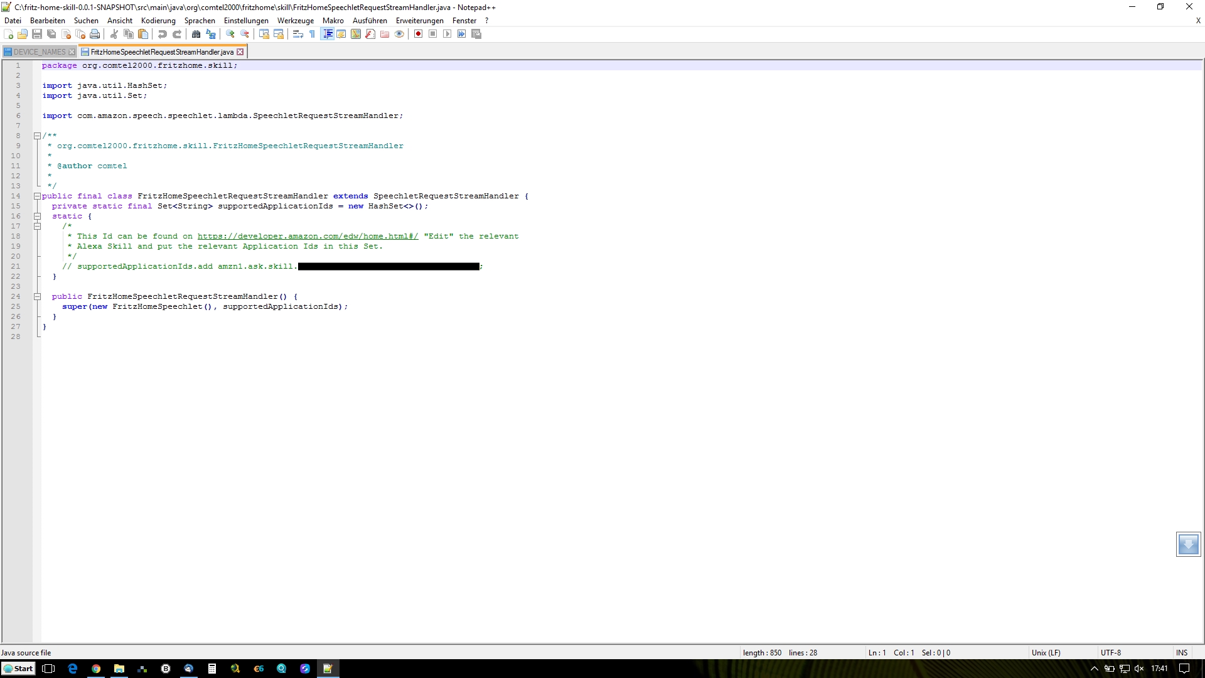Collapse the constructor fold at line 24

37,296
